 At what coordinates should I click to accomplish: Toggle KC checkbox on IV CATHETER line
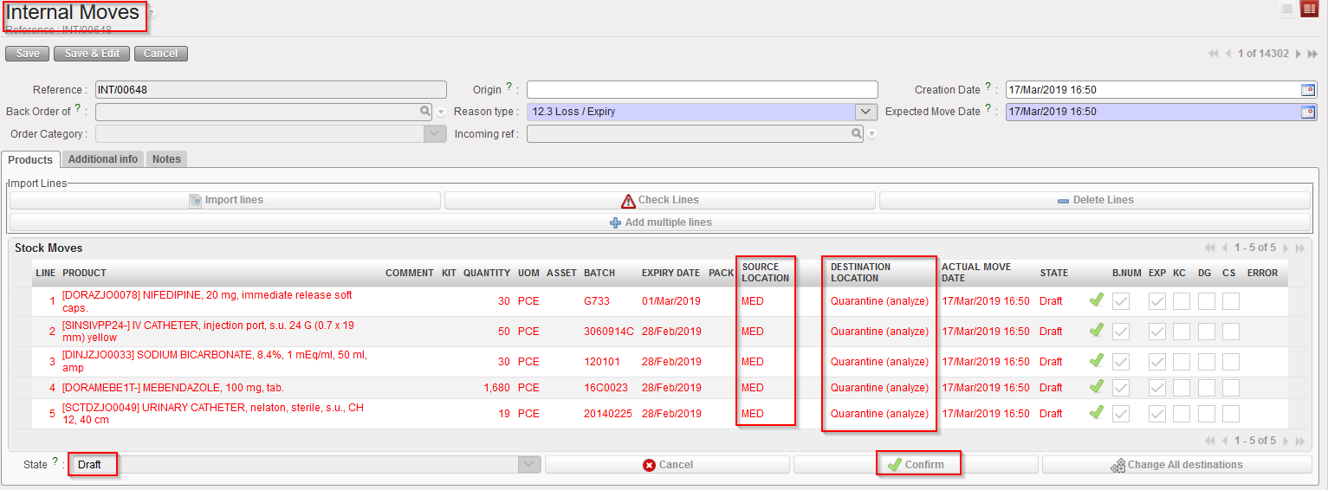pos(1181,332)
